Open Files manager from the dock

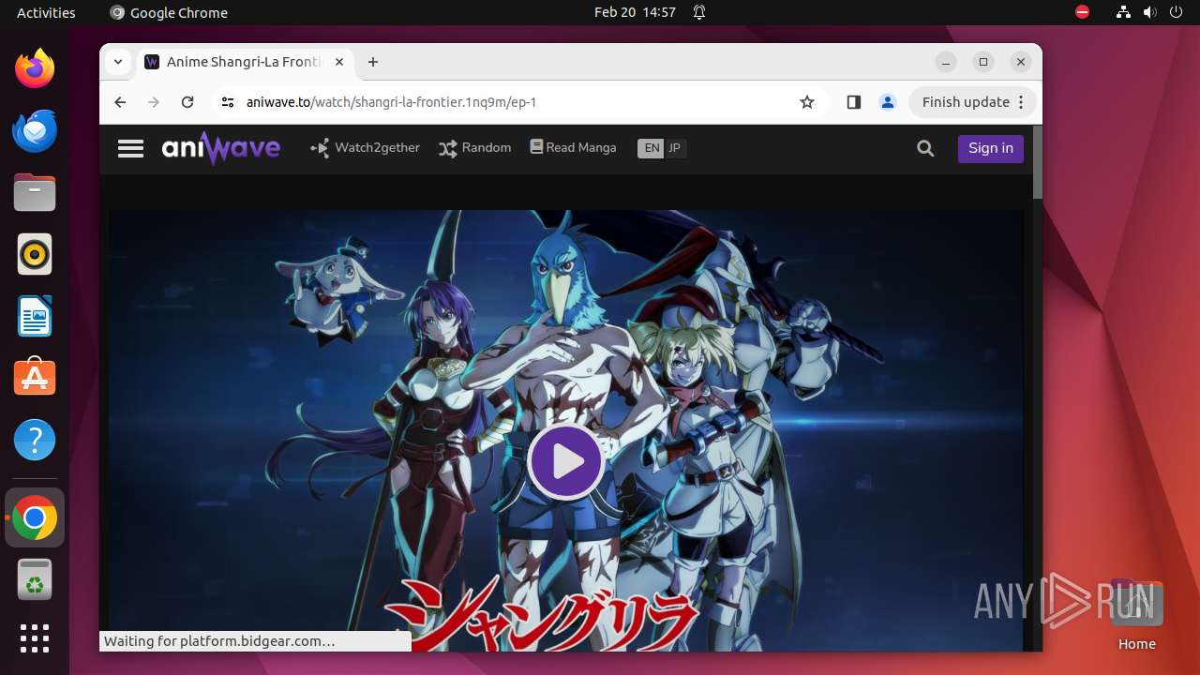35,192
